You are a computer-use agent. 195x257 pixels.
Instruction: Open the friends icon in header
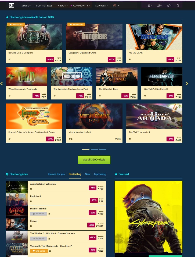tap(159, 6)
